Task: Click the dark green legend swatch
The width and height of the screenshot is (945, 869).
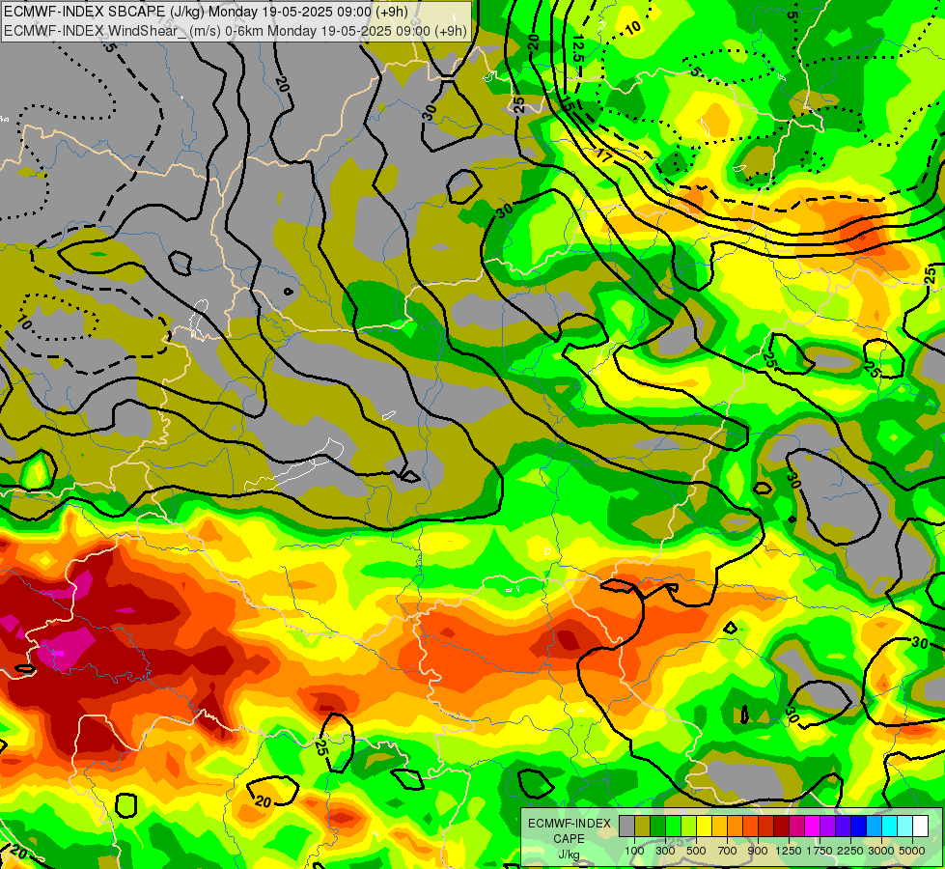Action: pos(657,826)
